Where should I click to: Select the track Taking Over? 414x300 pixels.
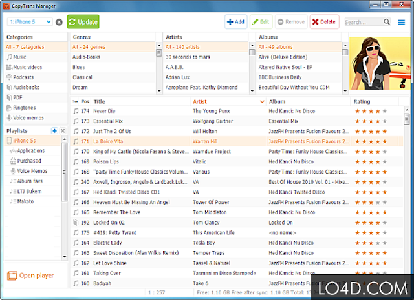[237, 273]
